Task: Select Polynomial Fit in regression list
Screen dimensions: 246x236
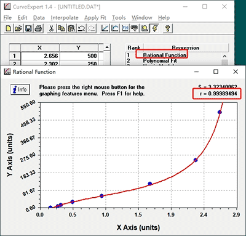Action: click(x=160, y=61)
